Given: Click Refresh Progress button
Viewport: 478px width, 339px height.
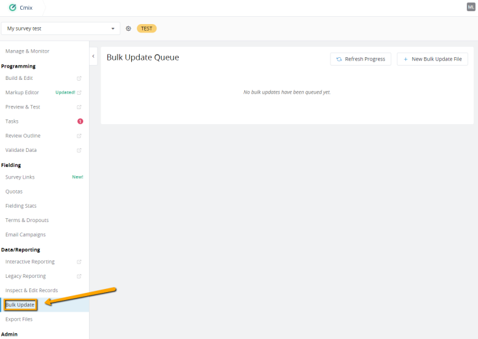Looking at the screenshot, I should point(360,59).
